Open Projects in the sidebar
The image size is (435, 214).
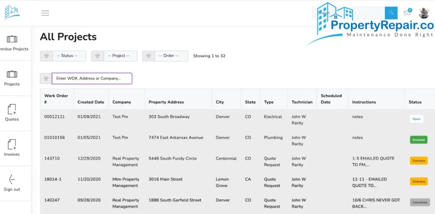tap(12, 78)
